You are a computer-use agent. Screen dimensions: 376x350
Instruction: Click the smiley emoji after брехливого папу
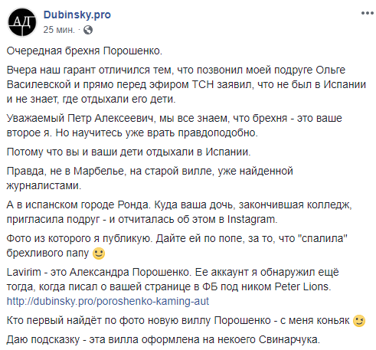[x=99, y=253]
